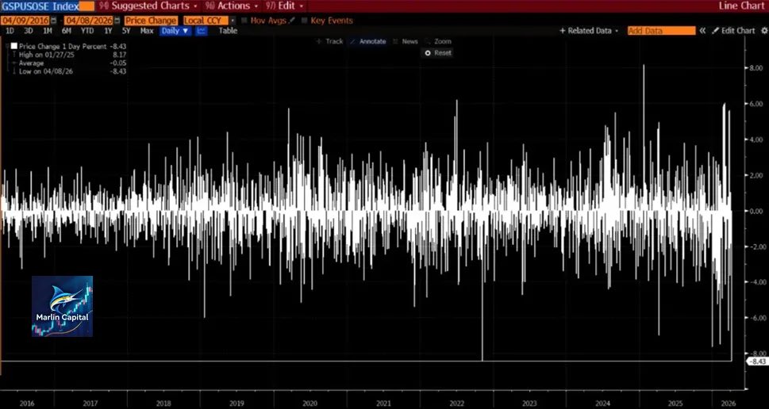This screenshot has height=409, width=769.
Task: Click the start date calendar icon
Action: [x=53, y=20]
